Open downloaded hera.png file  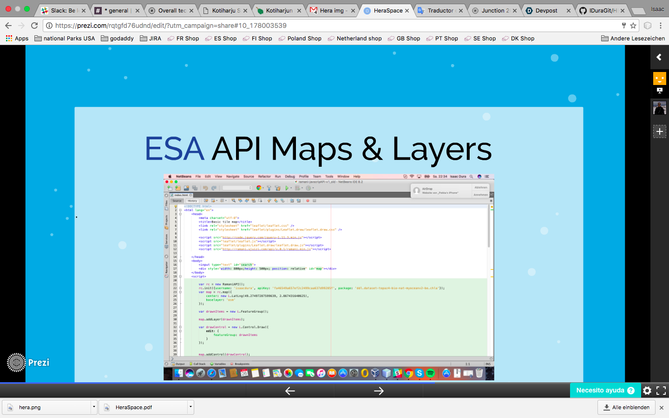pyautogui.click(x=46, y=407)
